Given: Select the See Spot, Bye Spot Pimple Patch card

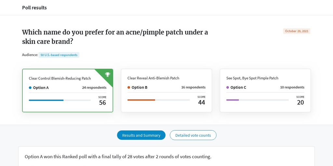Looking at the screenshot, I should click(265, 90).
